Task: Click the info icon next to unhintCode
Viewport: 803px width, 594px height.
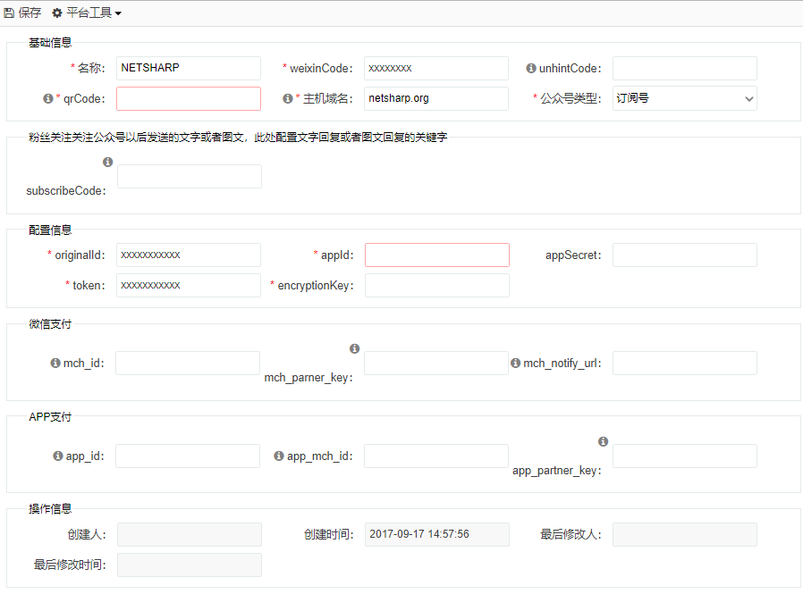Action: pos(531,68)
